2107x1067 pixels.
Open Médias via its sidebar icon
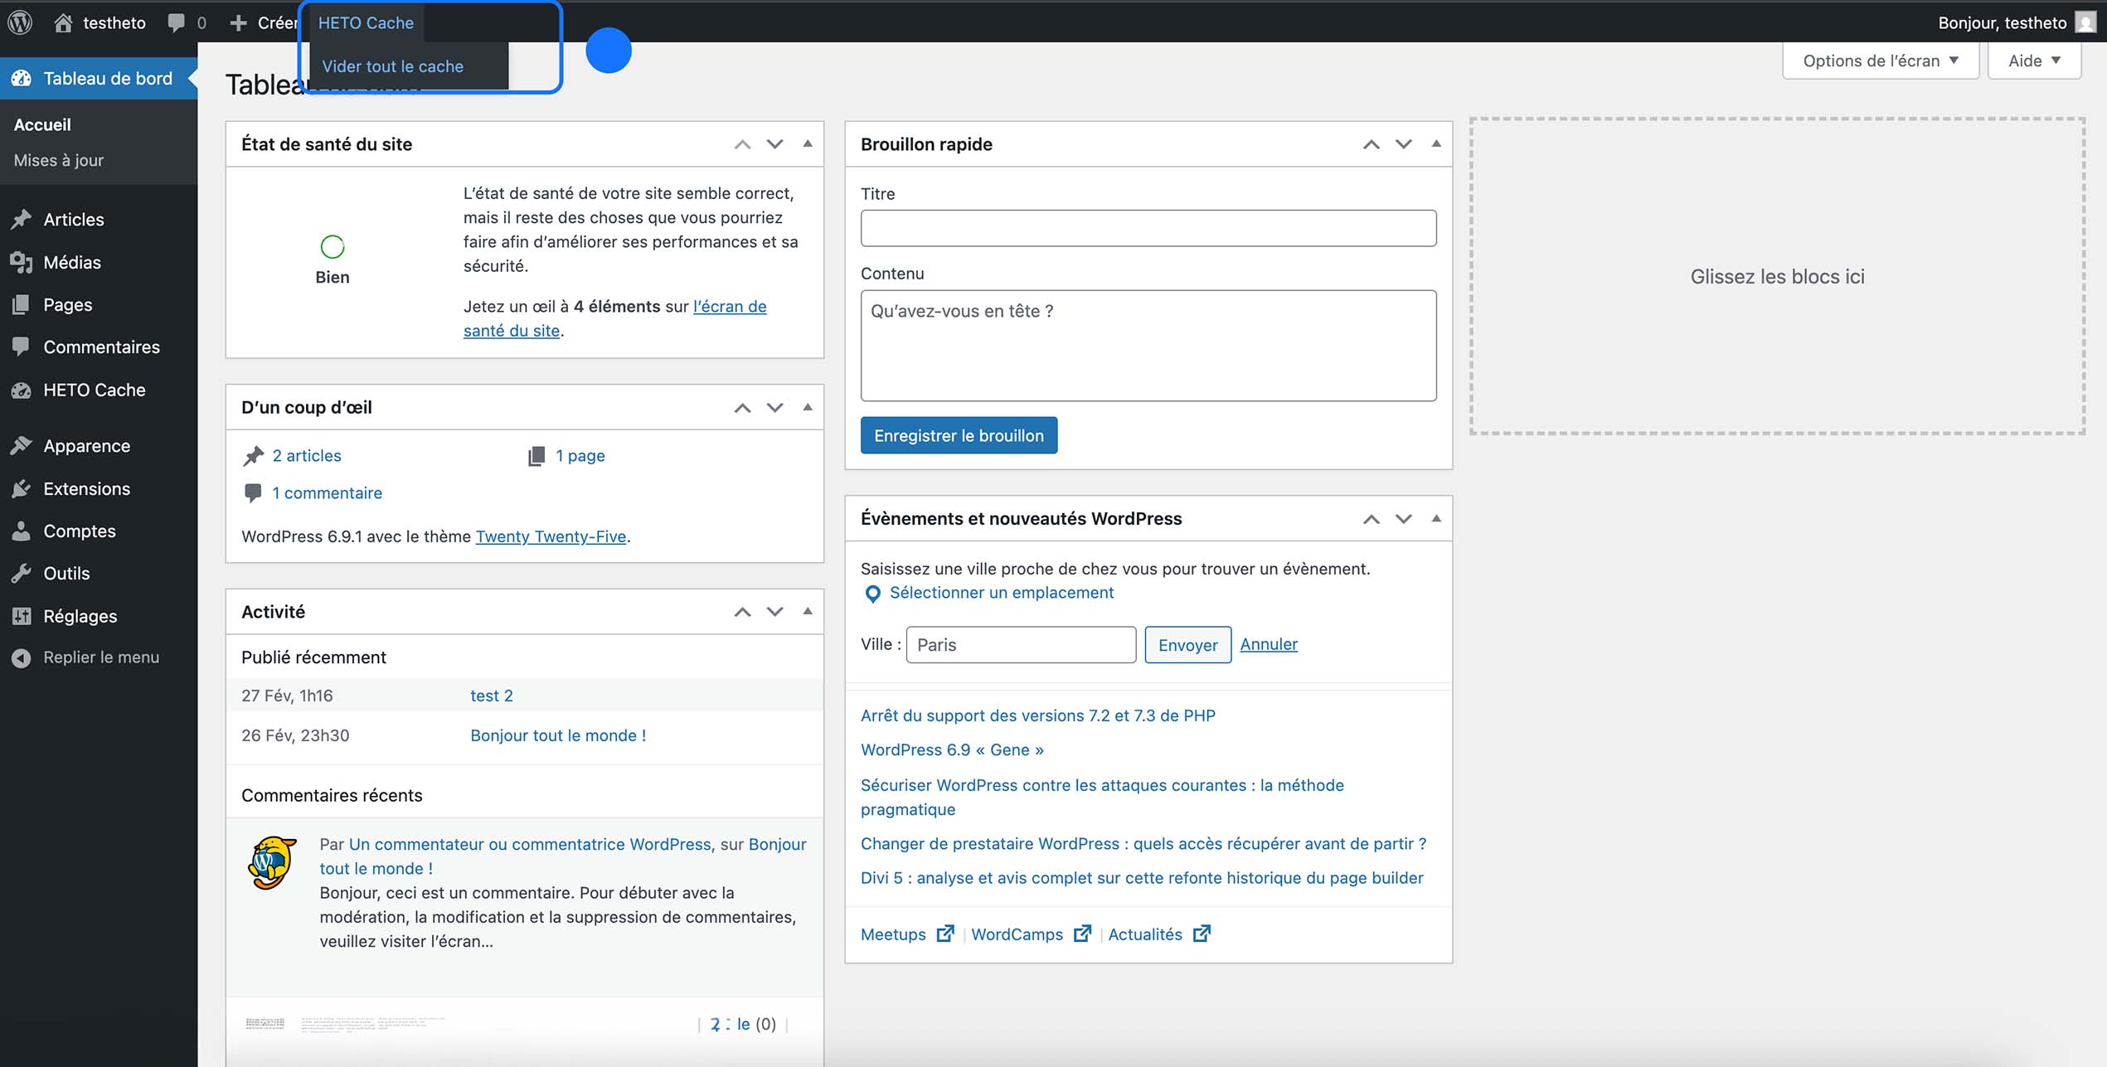coord(22,262)
